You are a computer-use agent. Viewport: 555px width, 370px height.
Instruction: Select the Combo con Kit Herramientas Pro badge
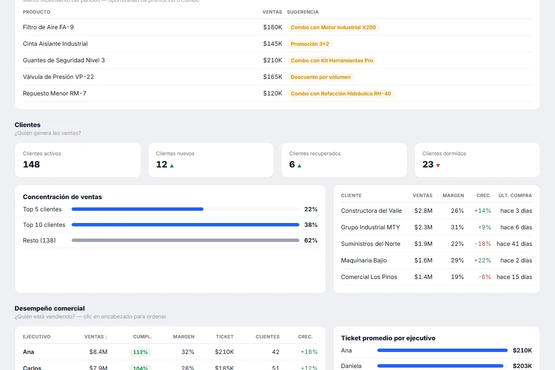point(332,60)
